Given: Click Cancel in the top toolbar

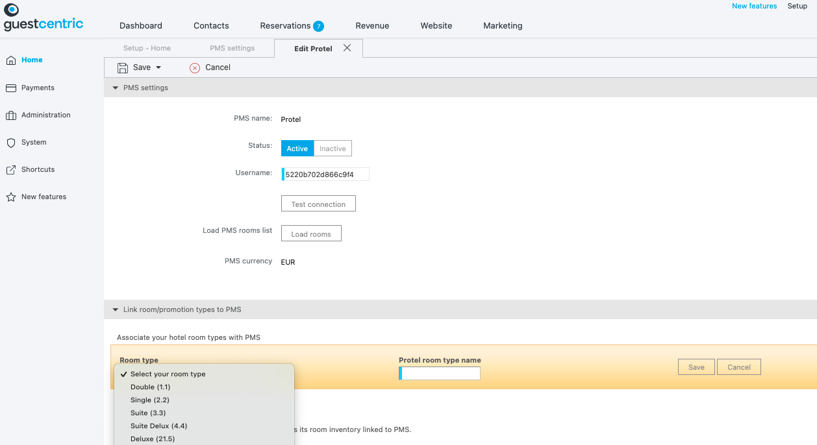Looking at the screenshot, I should point(218,67).
